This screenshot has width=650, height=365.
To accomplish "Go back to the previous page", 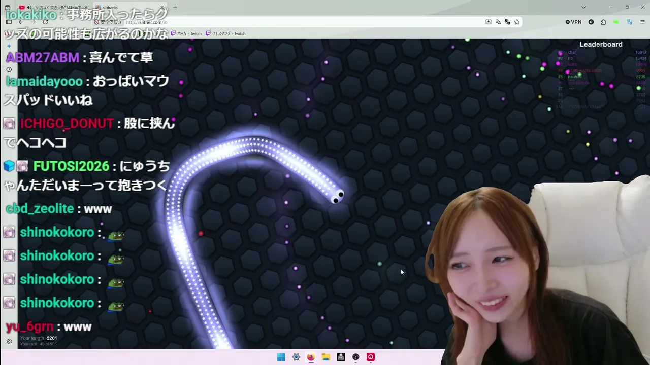I will [21, 22].
